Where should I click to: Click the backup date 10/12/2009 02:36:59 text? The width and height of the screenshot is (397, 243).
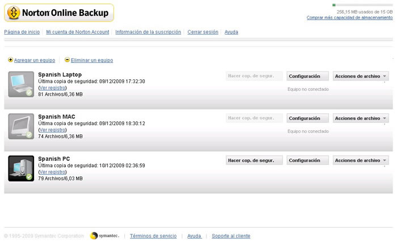(122, 165)
